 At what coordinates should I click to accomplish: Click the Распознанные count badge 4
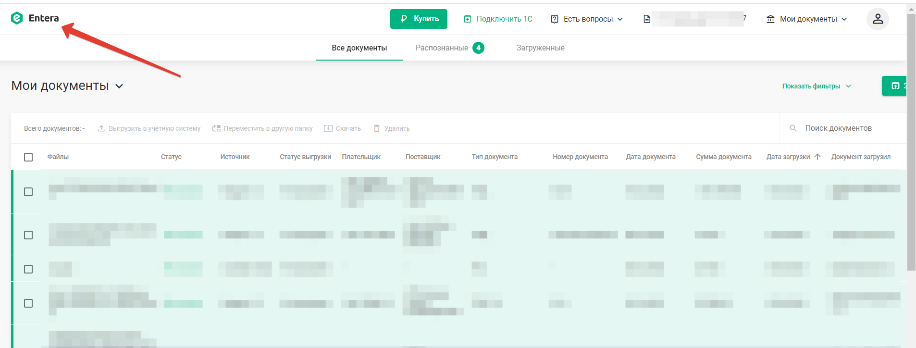tap(478, 48)
